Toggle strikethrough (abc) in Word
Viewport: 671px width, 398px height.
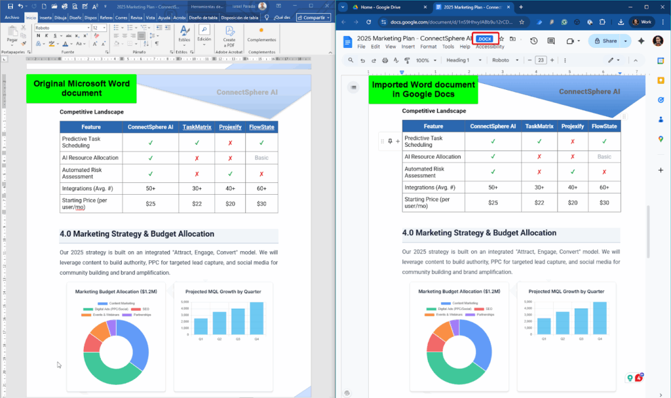click(69, 35)
